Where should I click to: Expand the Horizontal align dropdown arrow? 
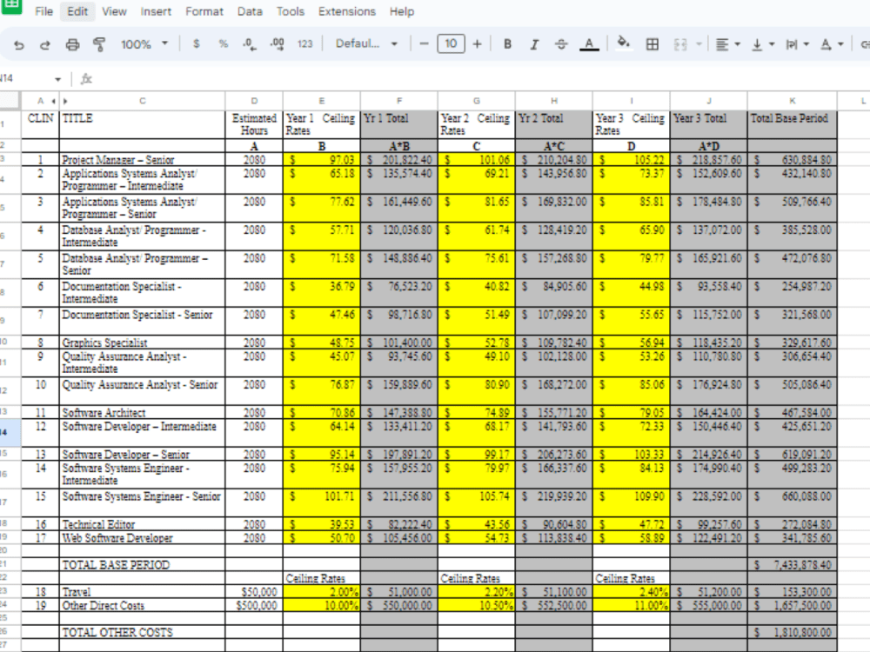click(738, 43)
